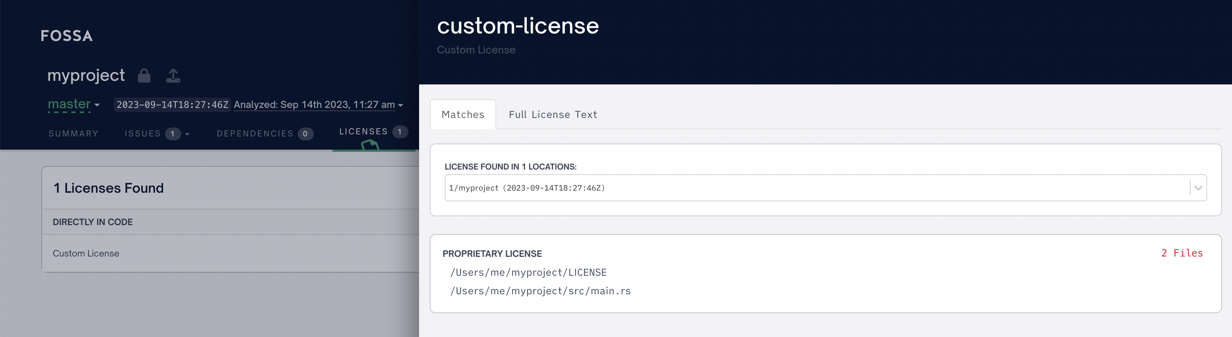Click the Directly In Code section header

point(93,222)
